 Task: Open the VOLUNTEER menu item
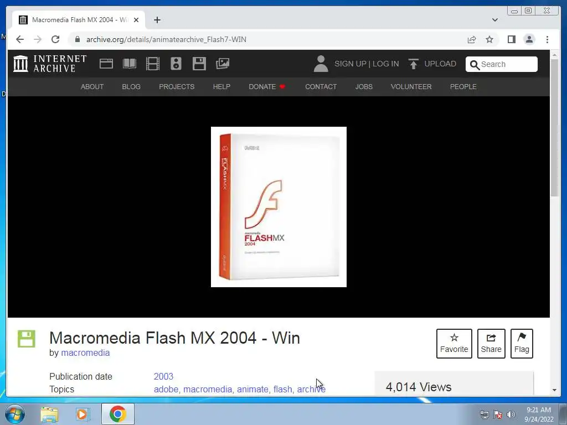click(x=411, y=87)
